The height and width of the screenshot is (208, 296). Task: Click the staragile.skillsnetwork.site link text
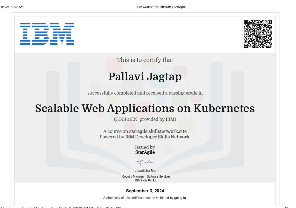[x=158, y=131]
